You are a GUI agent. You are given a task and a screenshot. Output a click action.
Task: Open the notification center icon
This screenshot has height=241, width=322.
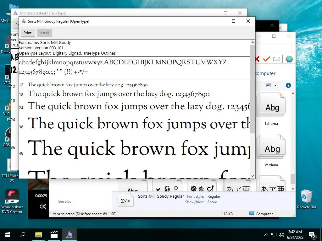(312, 235)
